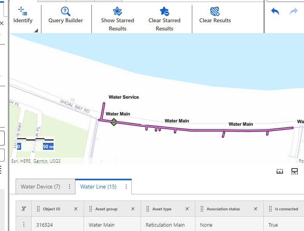Click the redo arrow
The width and height of the screenshot is (304, 231).
(x=294, y=12)
